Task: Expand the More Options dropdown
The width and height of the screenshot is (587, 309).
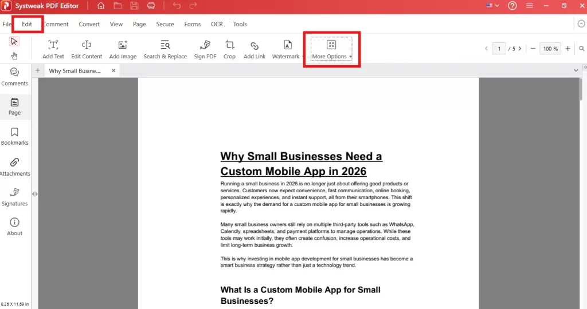Action: pos(331,49)
